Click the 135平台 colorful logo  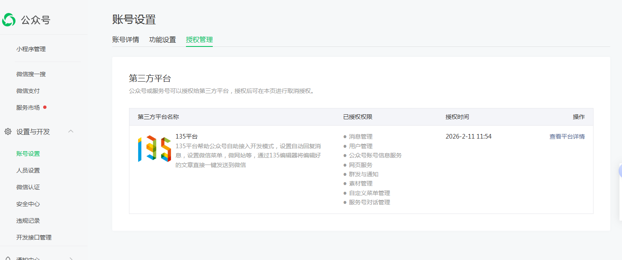click(155, 149)
